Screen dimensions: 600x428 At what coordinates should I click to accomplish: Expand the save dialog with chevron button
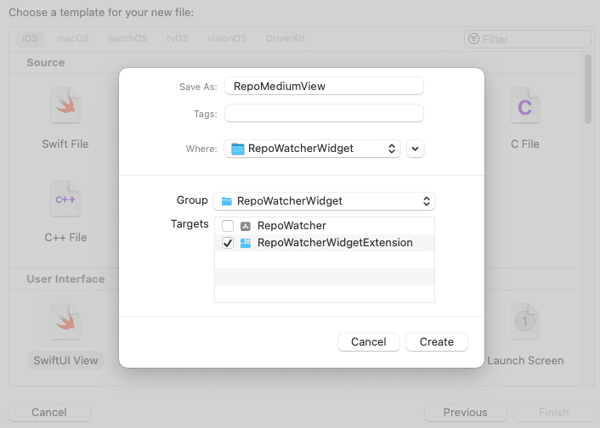tap(416, 149)
